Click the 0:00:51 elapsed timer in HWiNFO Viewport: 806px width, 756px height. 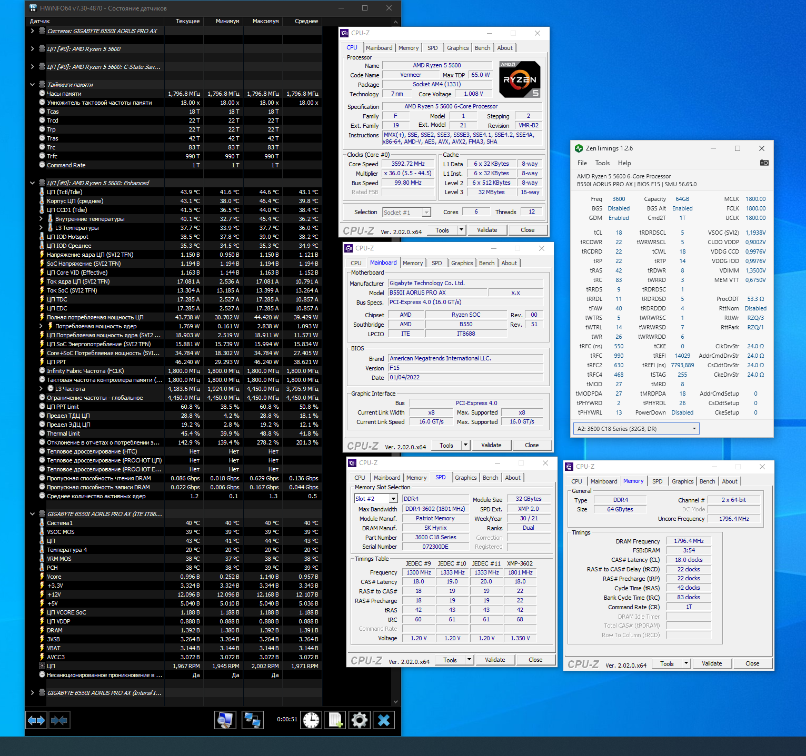pos(287,719)
